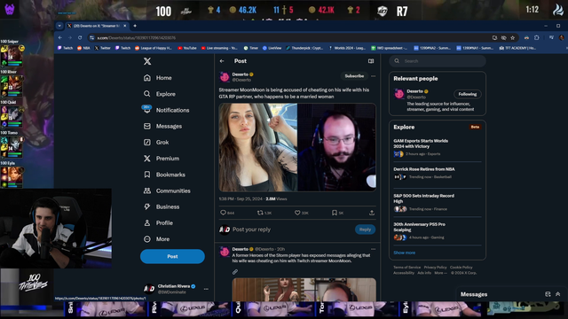Click the browser address bar URL
Screen dimensions: 568x319
click(136, 37)
